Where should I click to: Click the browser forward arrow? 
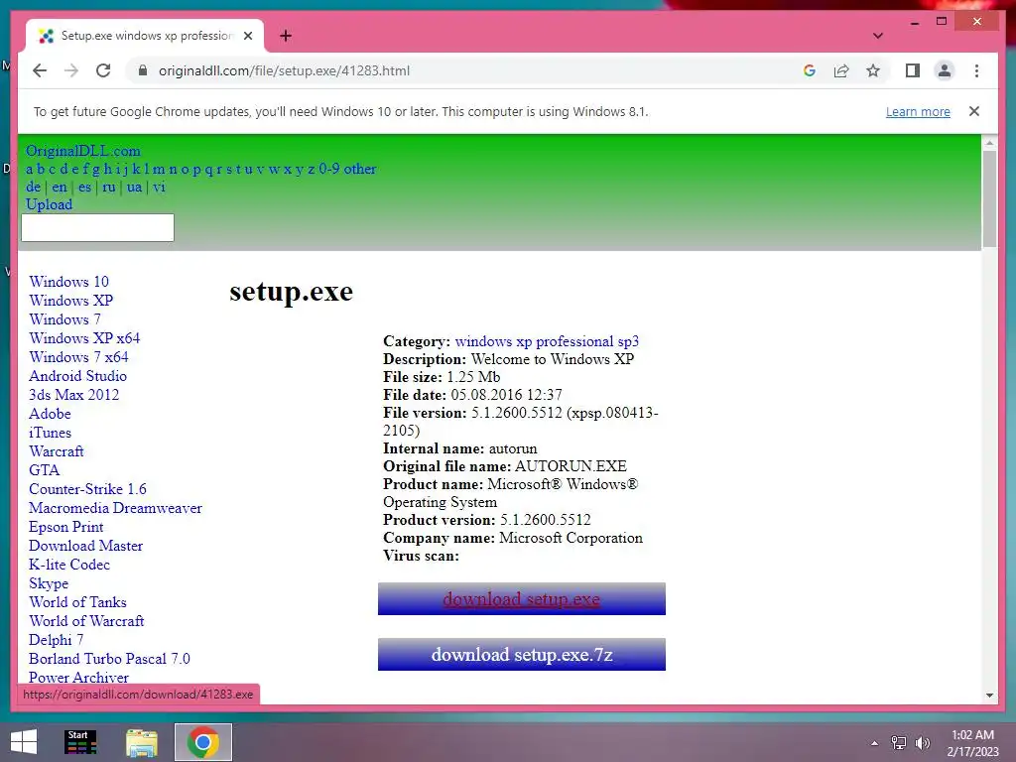(71, 70)
